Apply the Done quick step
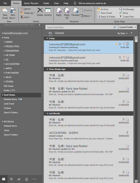The height and width of the screenshot is (183, 140). [x=124, y=13]
